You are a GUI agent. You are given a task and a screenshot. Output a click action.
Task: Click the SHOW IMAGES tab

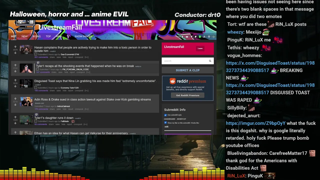pos(83,36)
